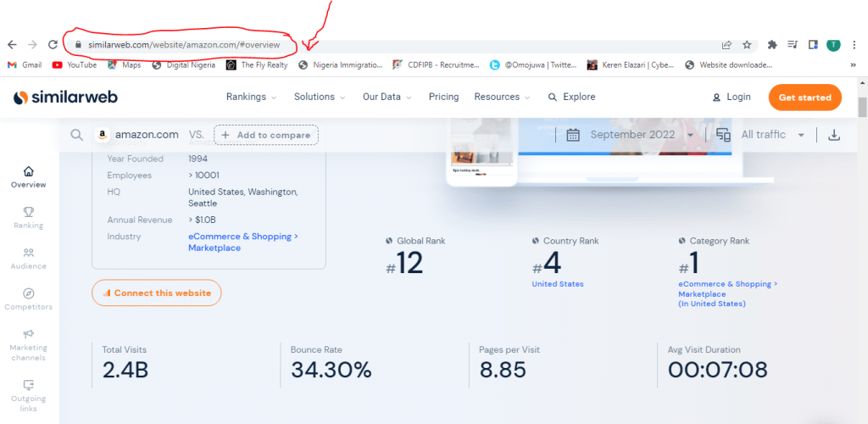
Task: Open YouTube bookmark
Action: pyautogui.click(x=75, y=64)
